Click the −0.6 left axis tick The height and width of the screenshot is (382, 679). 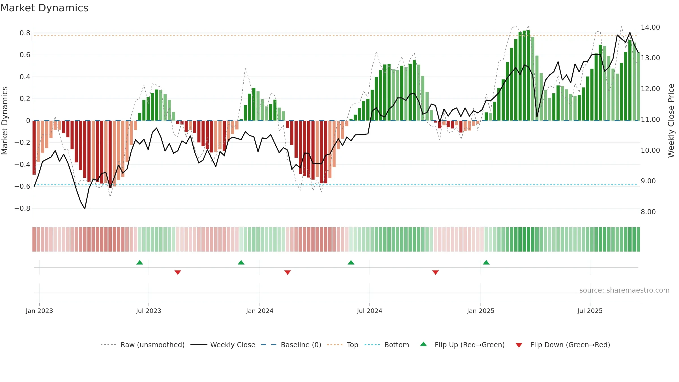pyautogui.click(x=22, y=186)
